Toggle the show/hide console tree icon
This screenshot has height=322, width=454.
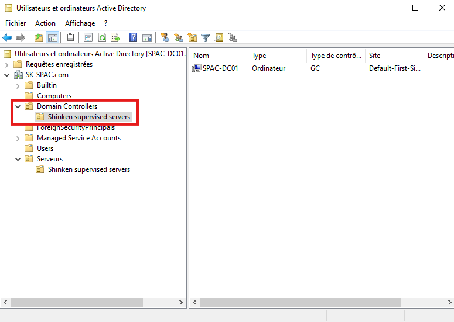pos(52,38)
